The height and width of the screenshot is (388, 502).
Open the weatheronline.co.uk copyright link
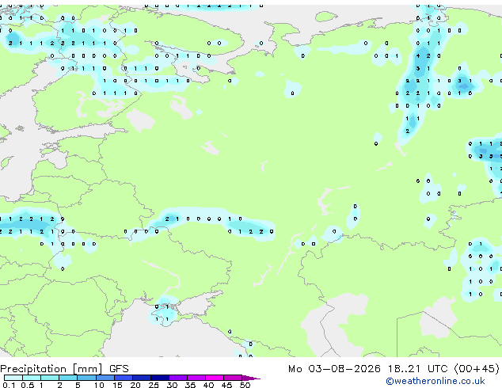pyautogui.click(x=435, y=381)
